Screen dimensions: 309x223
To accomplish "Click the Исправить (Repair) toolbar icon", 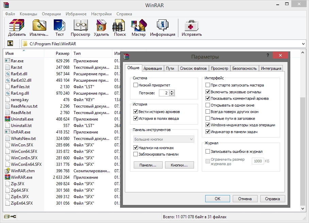I will (192, 26).
